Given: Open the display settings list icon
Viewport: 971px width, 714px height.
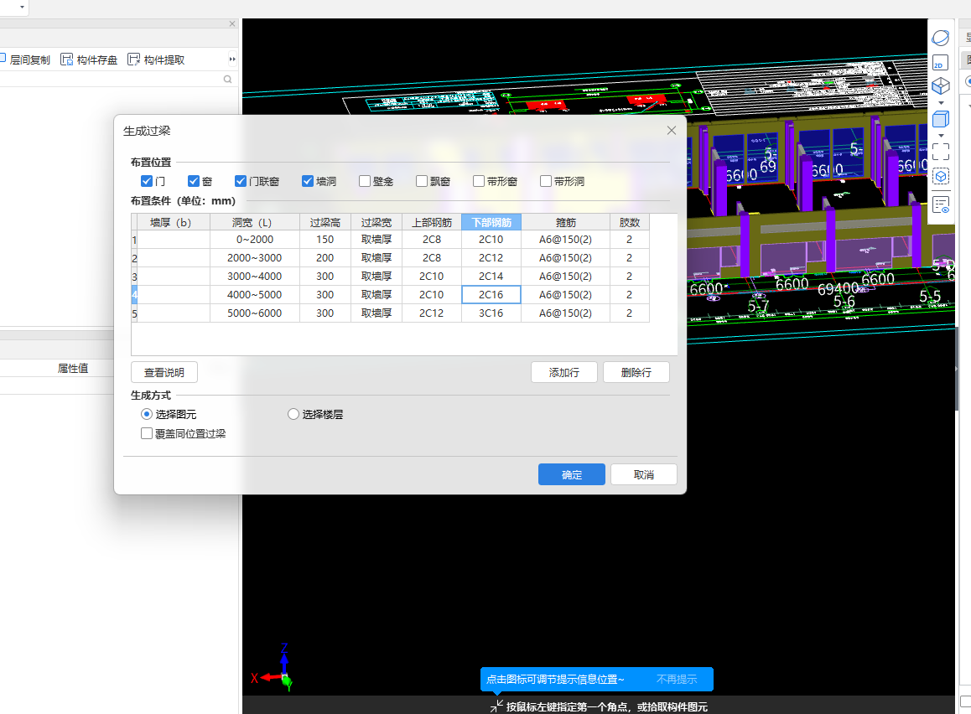Looking at the screenshot, I should point(941,204).
